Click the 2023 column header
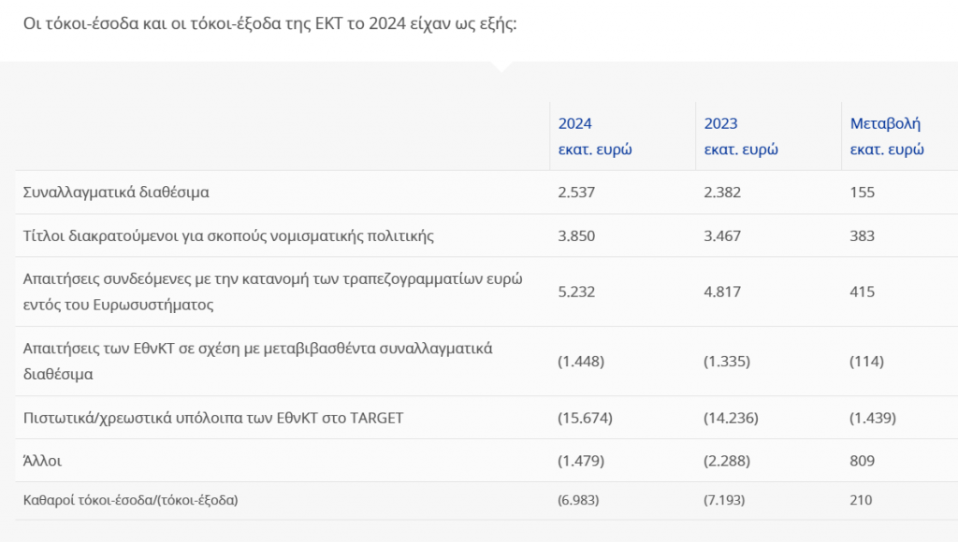The width and height of the screenshot is (958, 542). coord(741,136)
